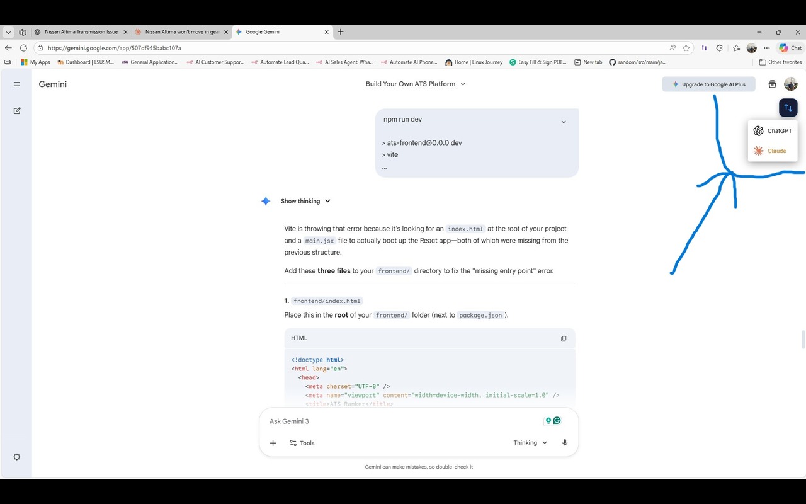Screen dimensions: 806x504
Task: Open browser Settings and more ellipsis
Action: [766, 48]
